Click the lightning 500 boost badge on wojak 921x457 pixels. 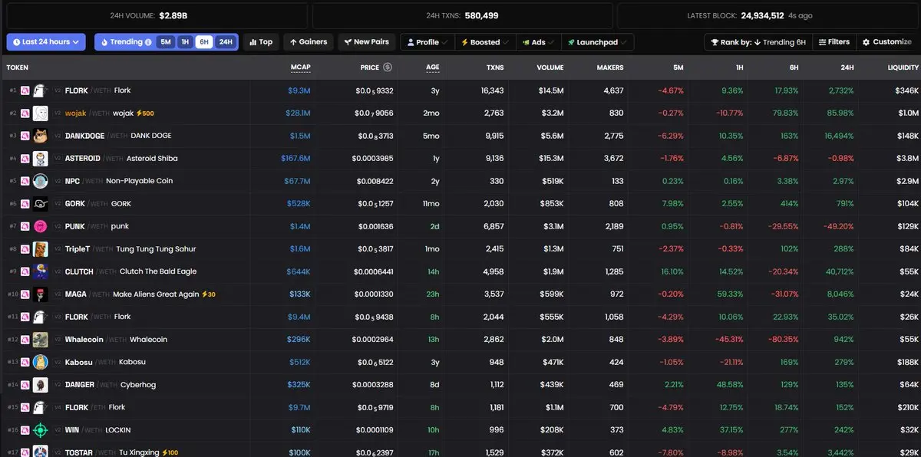[144, 113]
